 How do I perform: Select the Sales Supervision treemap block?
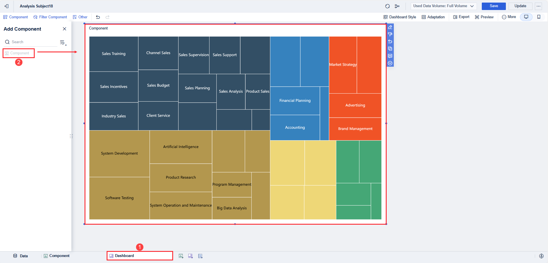pos(194,55)
